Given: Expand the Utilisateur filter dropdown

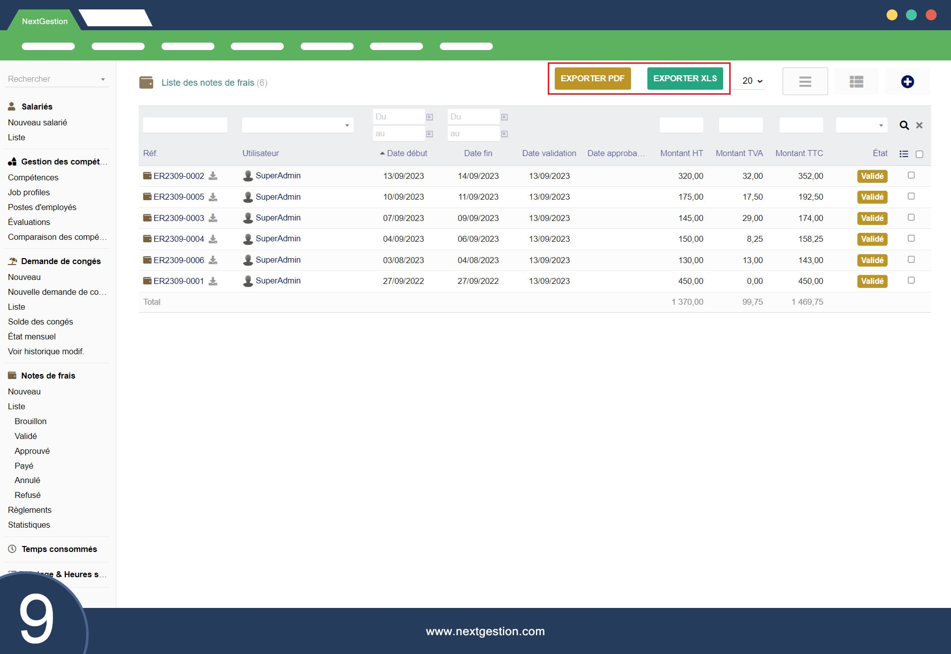Looking at the screenshot, I should (x=298, y=125).
